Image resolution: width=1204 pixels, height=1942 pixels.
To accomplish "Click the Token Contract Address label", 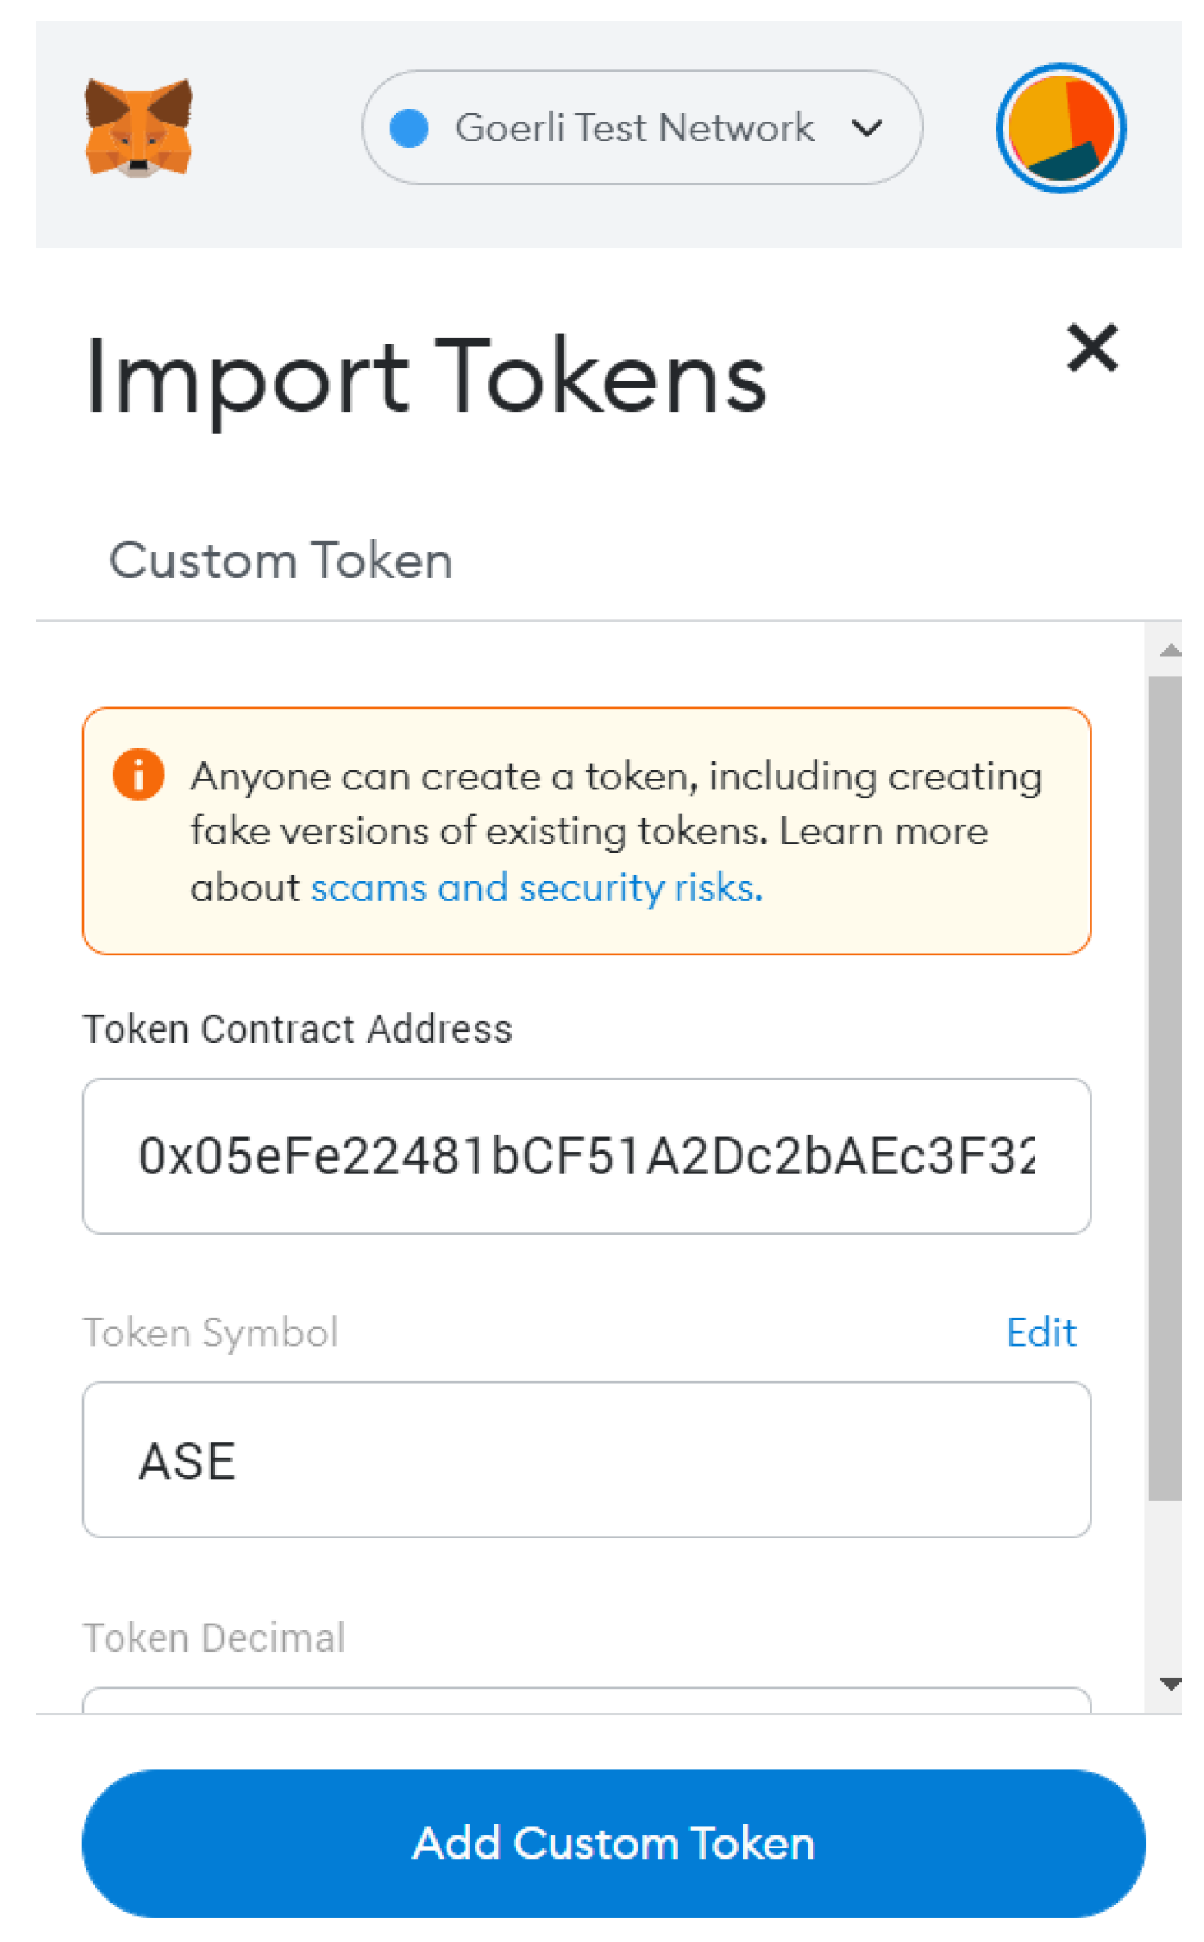I will [x=298, y=1029].
